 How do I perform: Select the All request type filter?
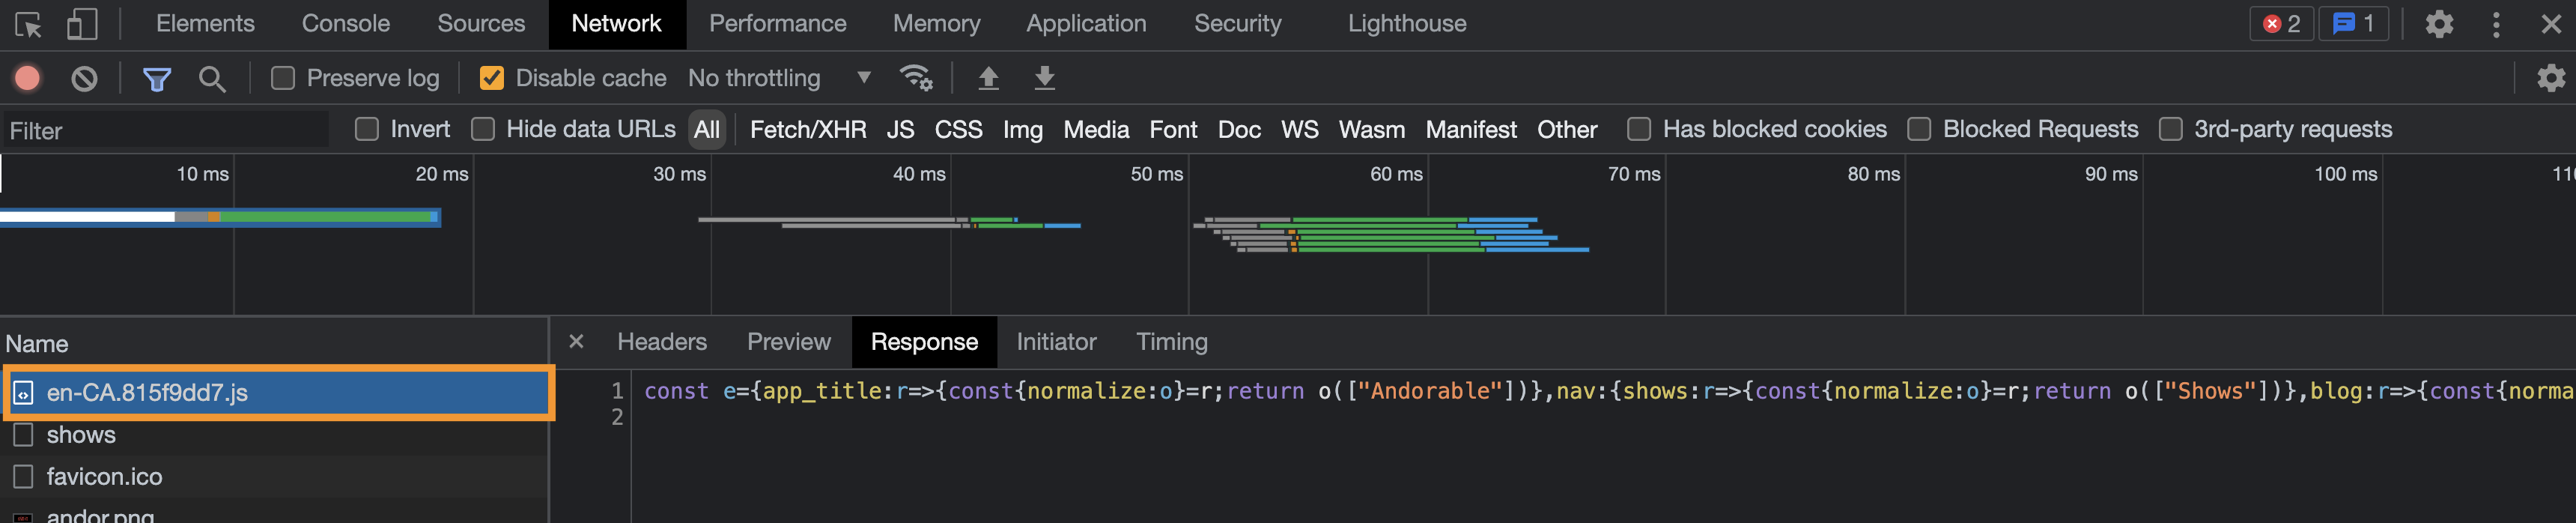point(707,129)
